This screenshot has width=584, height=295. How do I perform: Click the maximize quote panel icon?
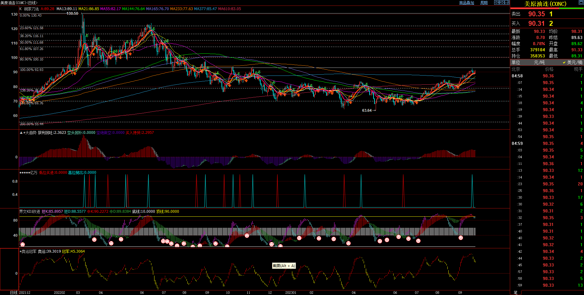(580, 2)
